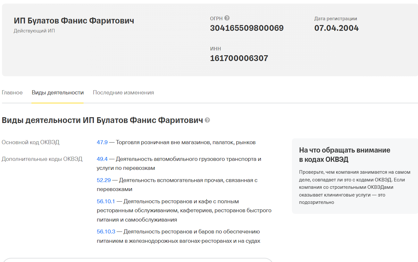
Task: Open the 47.9 ОКВЭД code link
Action: [x=102, y=142]
